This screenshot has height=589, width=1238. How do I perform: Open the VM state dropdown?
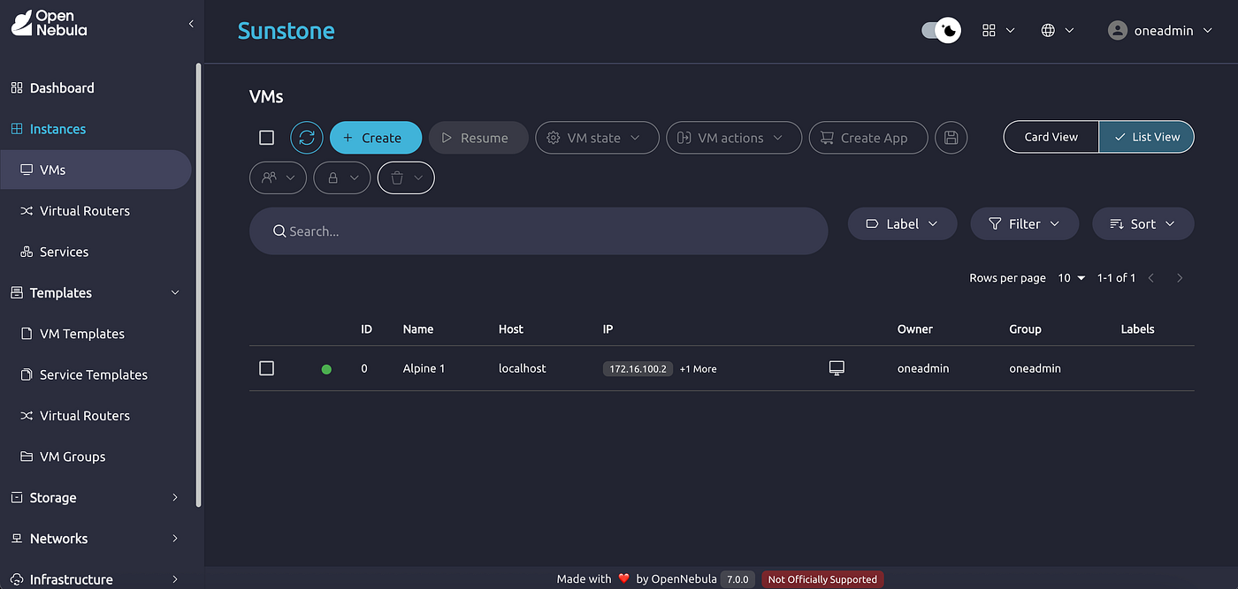[597, 138]
